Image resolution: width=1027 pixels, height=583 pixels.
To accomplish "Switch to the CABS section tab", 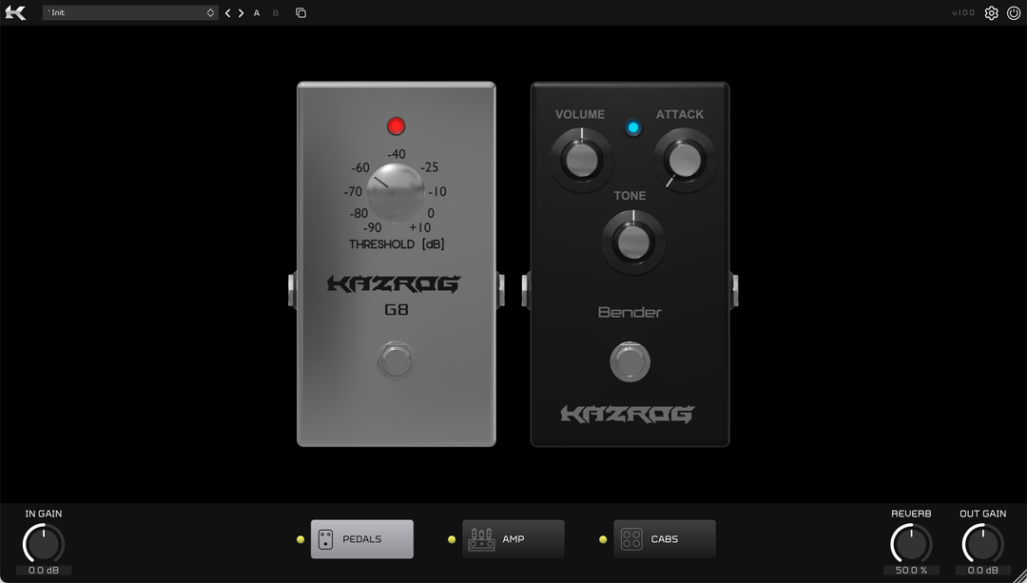I will point(665,539).
